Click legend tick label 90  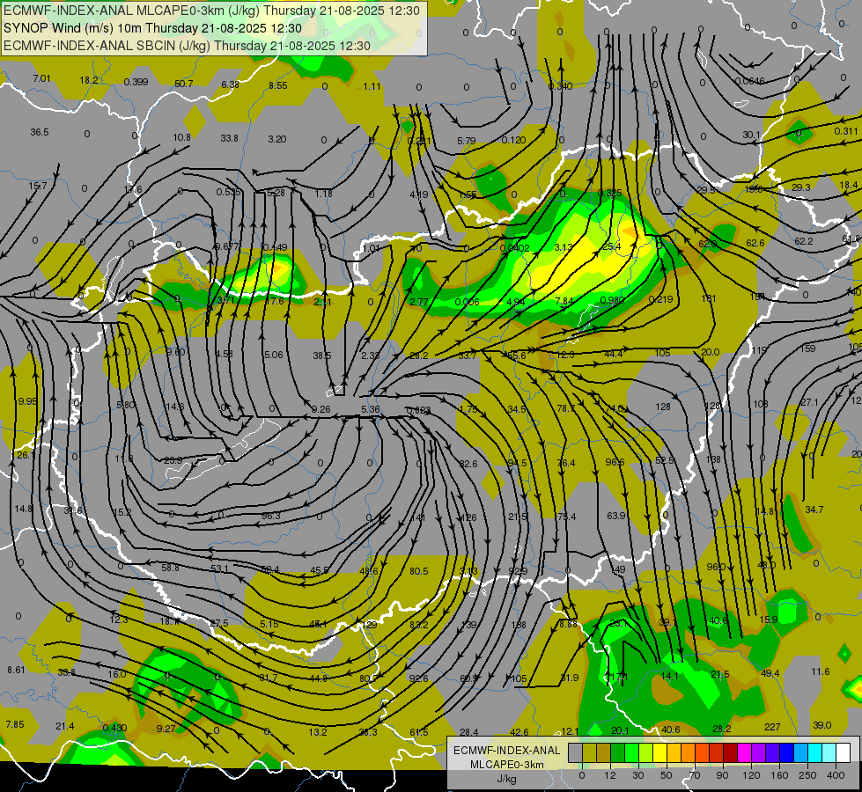[x=722, y=775]
